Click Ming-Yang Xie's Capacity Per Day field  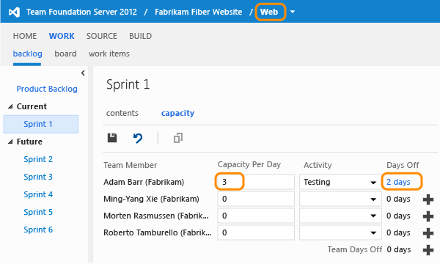pyautogui.click(x=256, y=199)
